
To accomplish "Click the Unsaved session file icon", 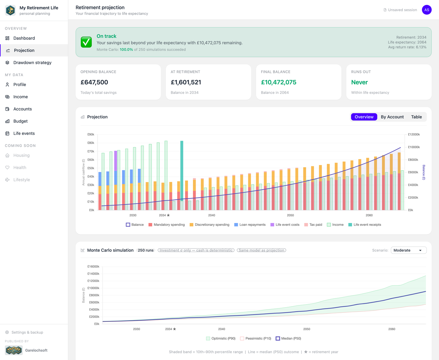I will tap(385, 10).
